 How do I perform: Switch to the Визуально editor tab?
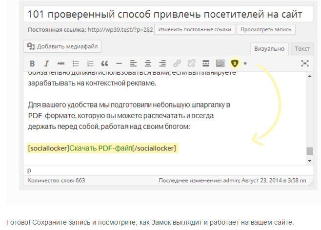(270, 49)
